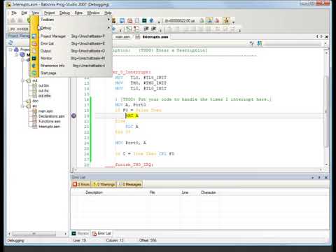Click the Output page icon in View menu
The height and width of the screenshot is (252, 336).
[x=34, y=51]
